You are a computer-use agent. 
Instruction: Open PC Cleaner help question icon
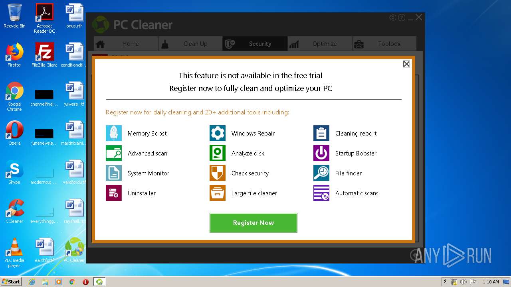402,18
